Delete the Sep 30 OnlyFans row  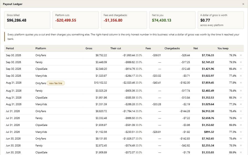tap(241, 55)
